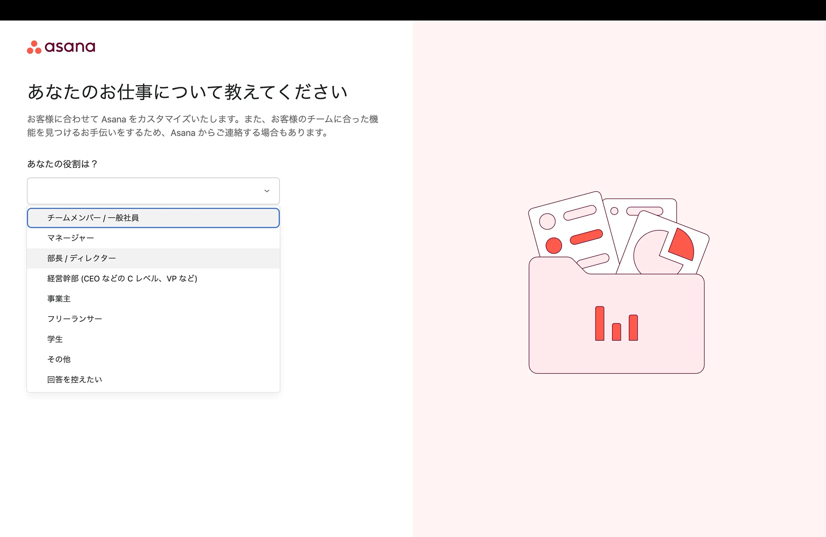Viewport: 826px width, 537px height.
Task: Click the Asana logo
Action: (x=61, y=47)
